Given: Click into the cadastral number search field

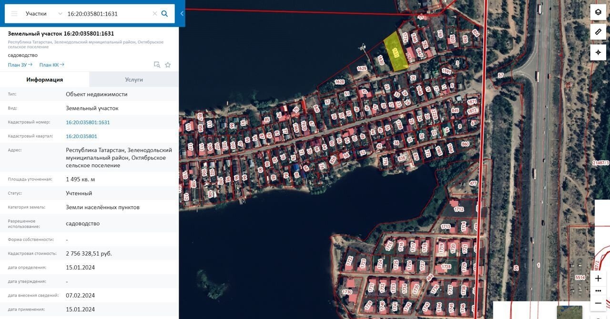Looking at the screenshot, I should tap(107, 14).
